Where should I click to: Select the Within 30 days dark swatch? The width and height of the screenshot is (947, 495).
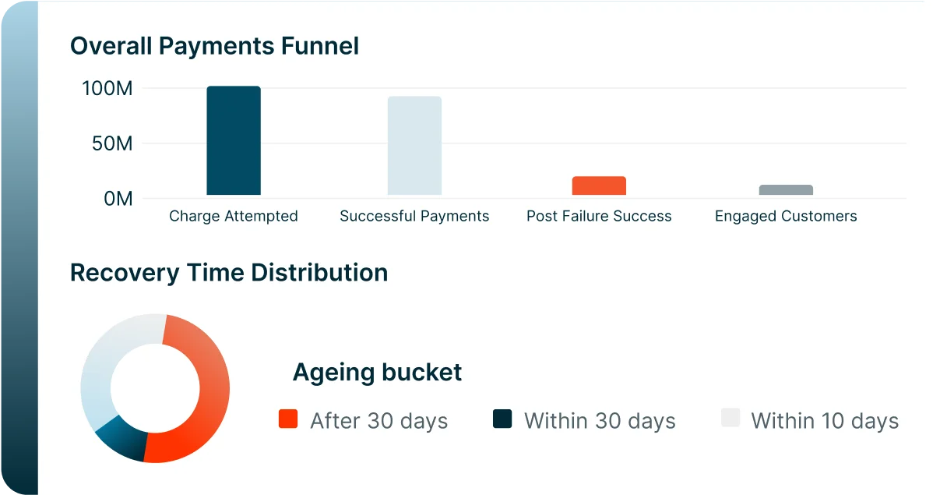502,419
